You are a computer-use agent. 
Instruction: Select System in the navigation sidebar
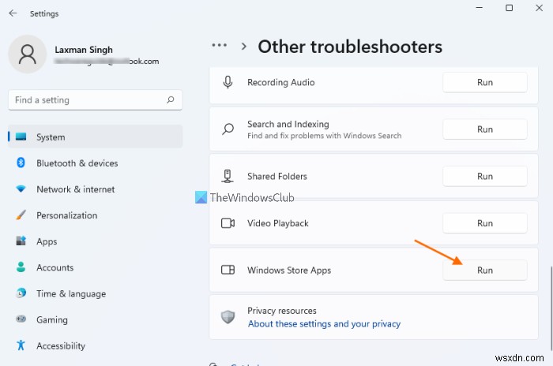tap(51, 137)
